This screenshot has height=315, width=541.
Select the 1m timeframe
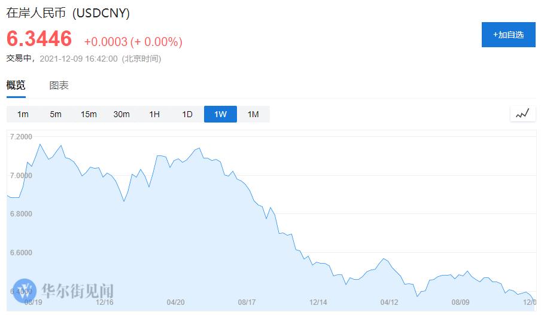[x=23, y=114]
